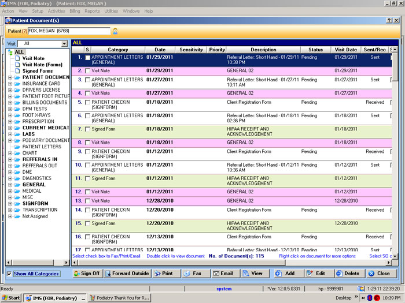Image resolution: width=405 pixels, height=303 pixels.
Task: Check row 7 Signed Form checkbox
Action: click(87, 129)
